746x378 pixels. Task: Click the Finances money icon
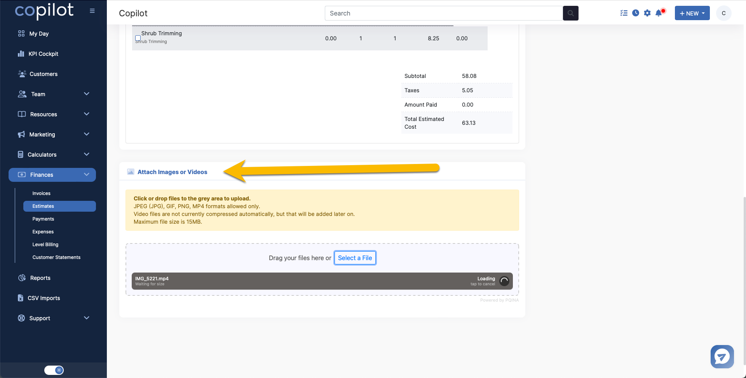(22, 175)
